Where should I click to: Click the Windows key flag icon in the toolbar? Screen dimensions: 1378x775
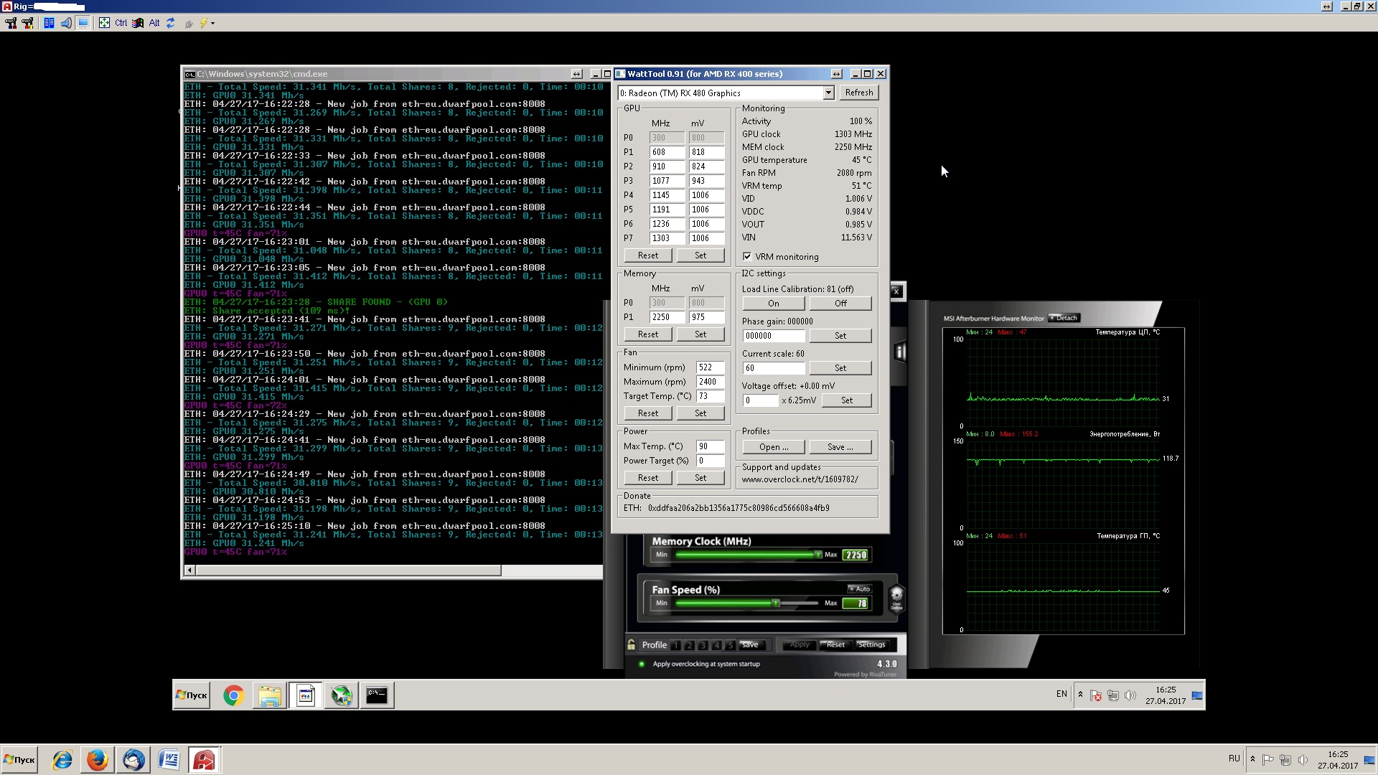coord(137,23)
